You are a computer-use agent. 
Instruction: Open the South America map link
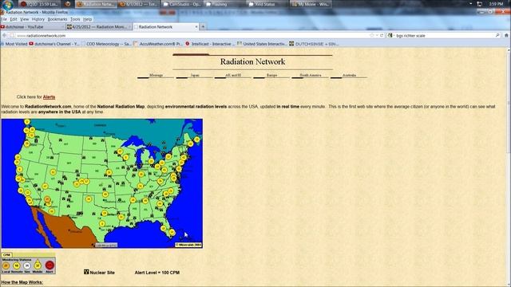[x=311, y=75]
